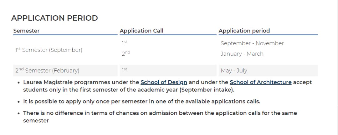
Task: Click the word 'semester' ending the last bullet
Action: (x=36, y=121)
